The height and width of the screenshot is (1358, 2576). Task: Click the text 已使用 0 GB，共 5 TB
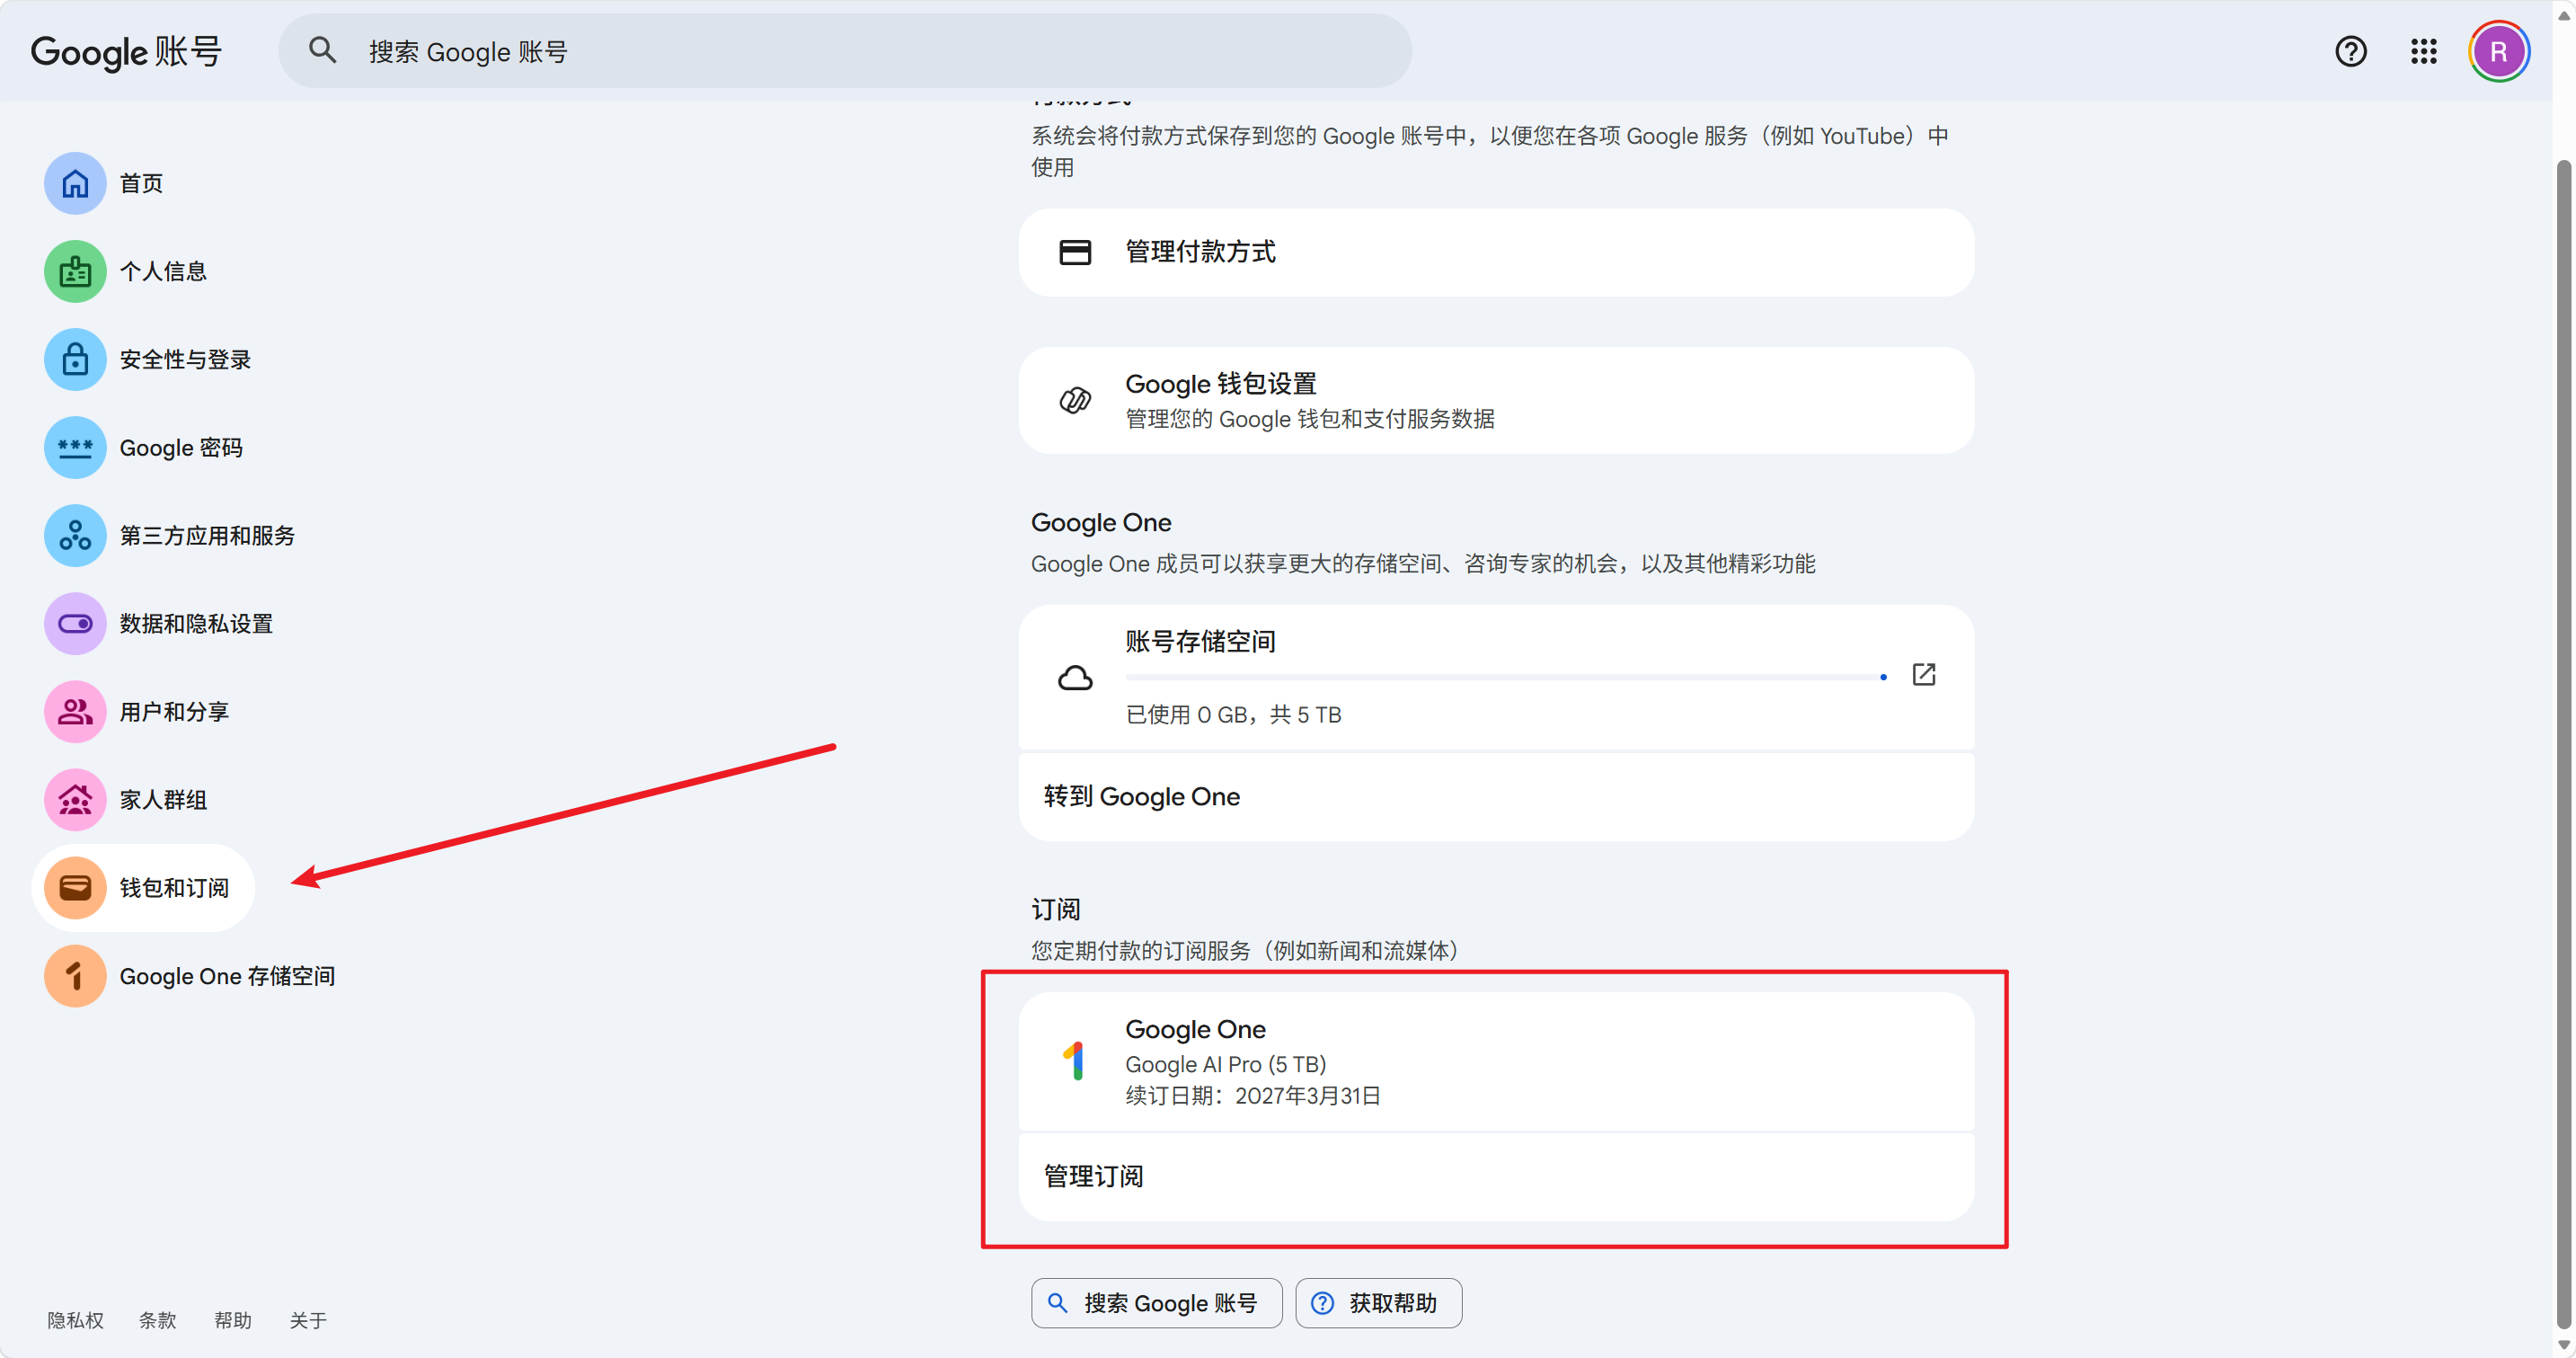(1233, 714)
